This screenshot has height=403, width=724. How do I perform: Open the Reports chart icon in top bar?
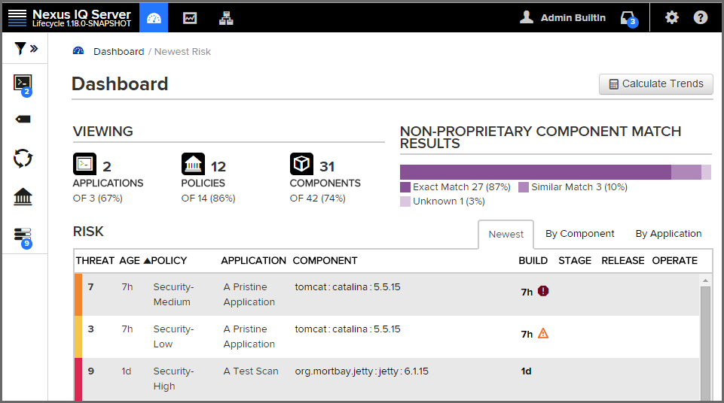pos(190,18)
